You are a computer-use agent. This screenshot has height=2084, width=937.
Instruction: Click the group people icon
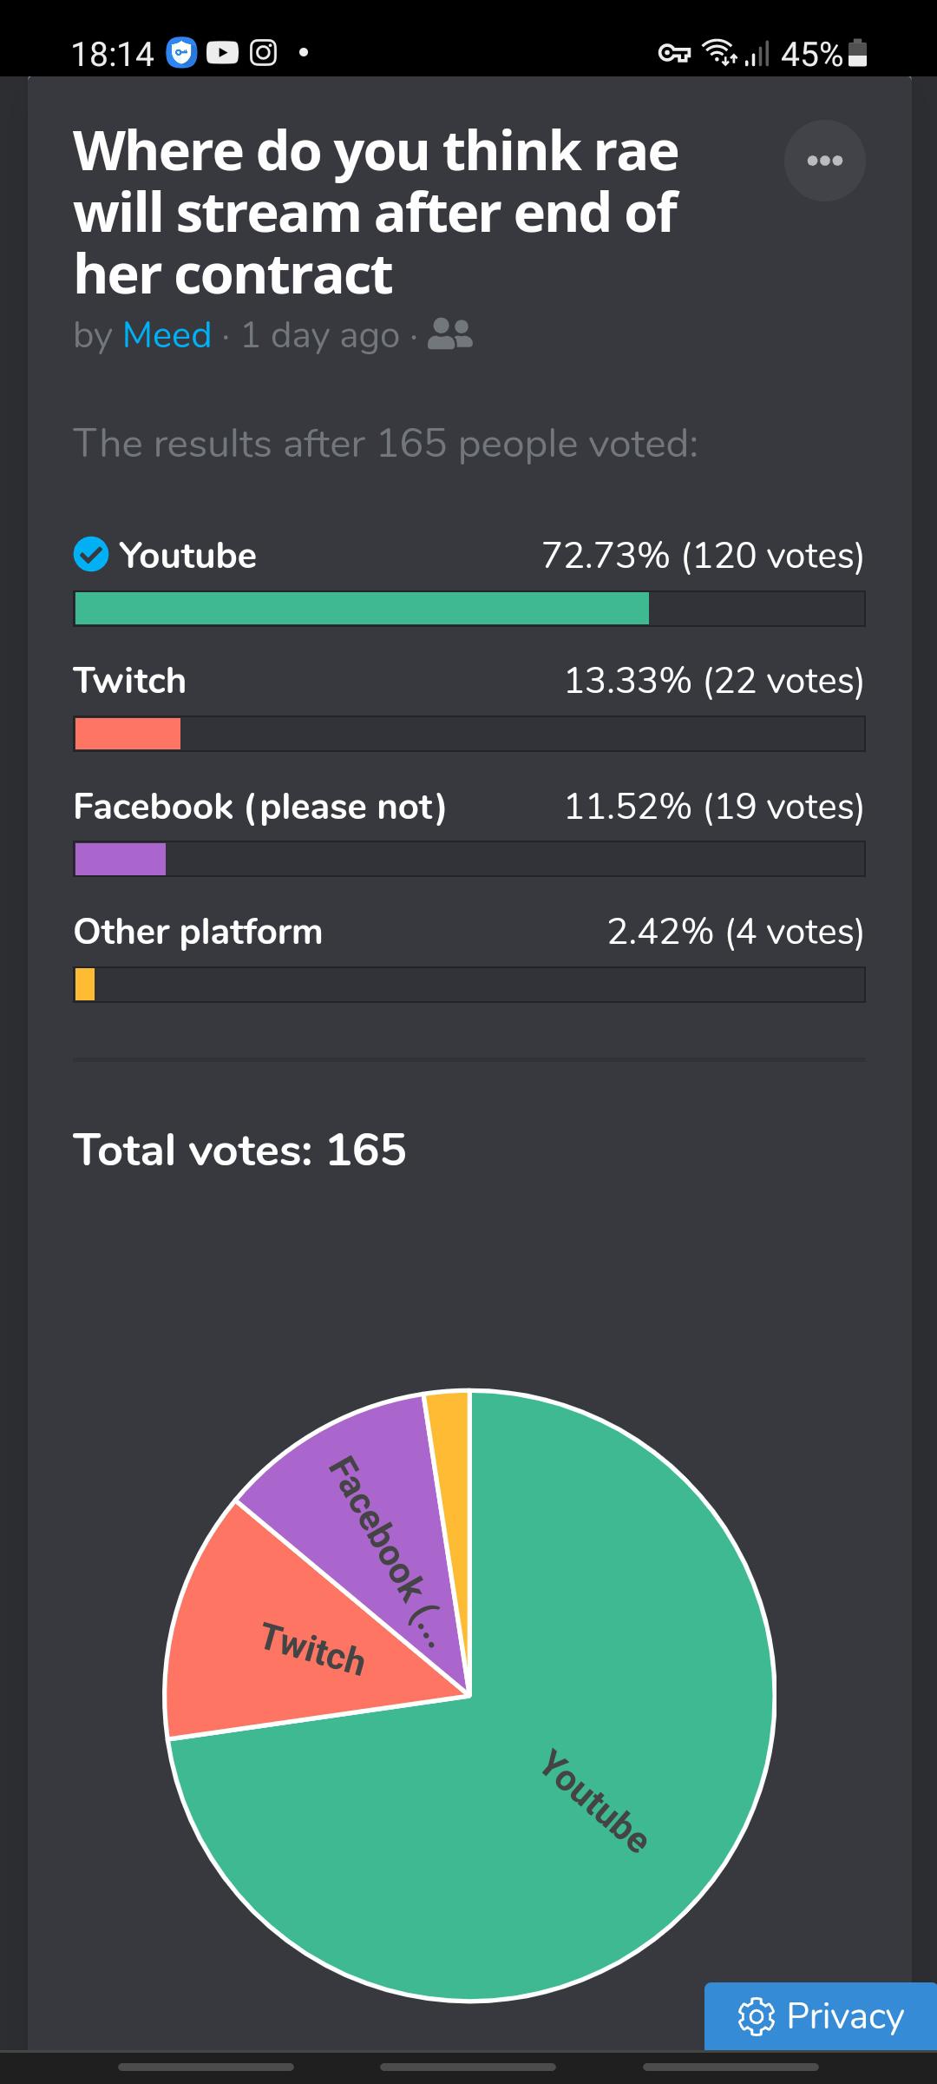pos(450,334)
